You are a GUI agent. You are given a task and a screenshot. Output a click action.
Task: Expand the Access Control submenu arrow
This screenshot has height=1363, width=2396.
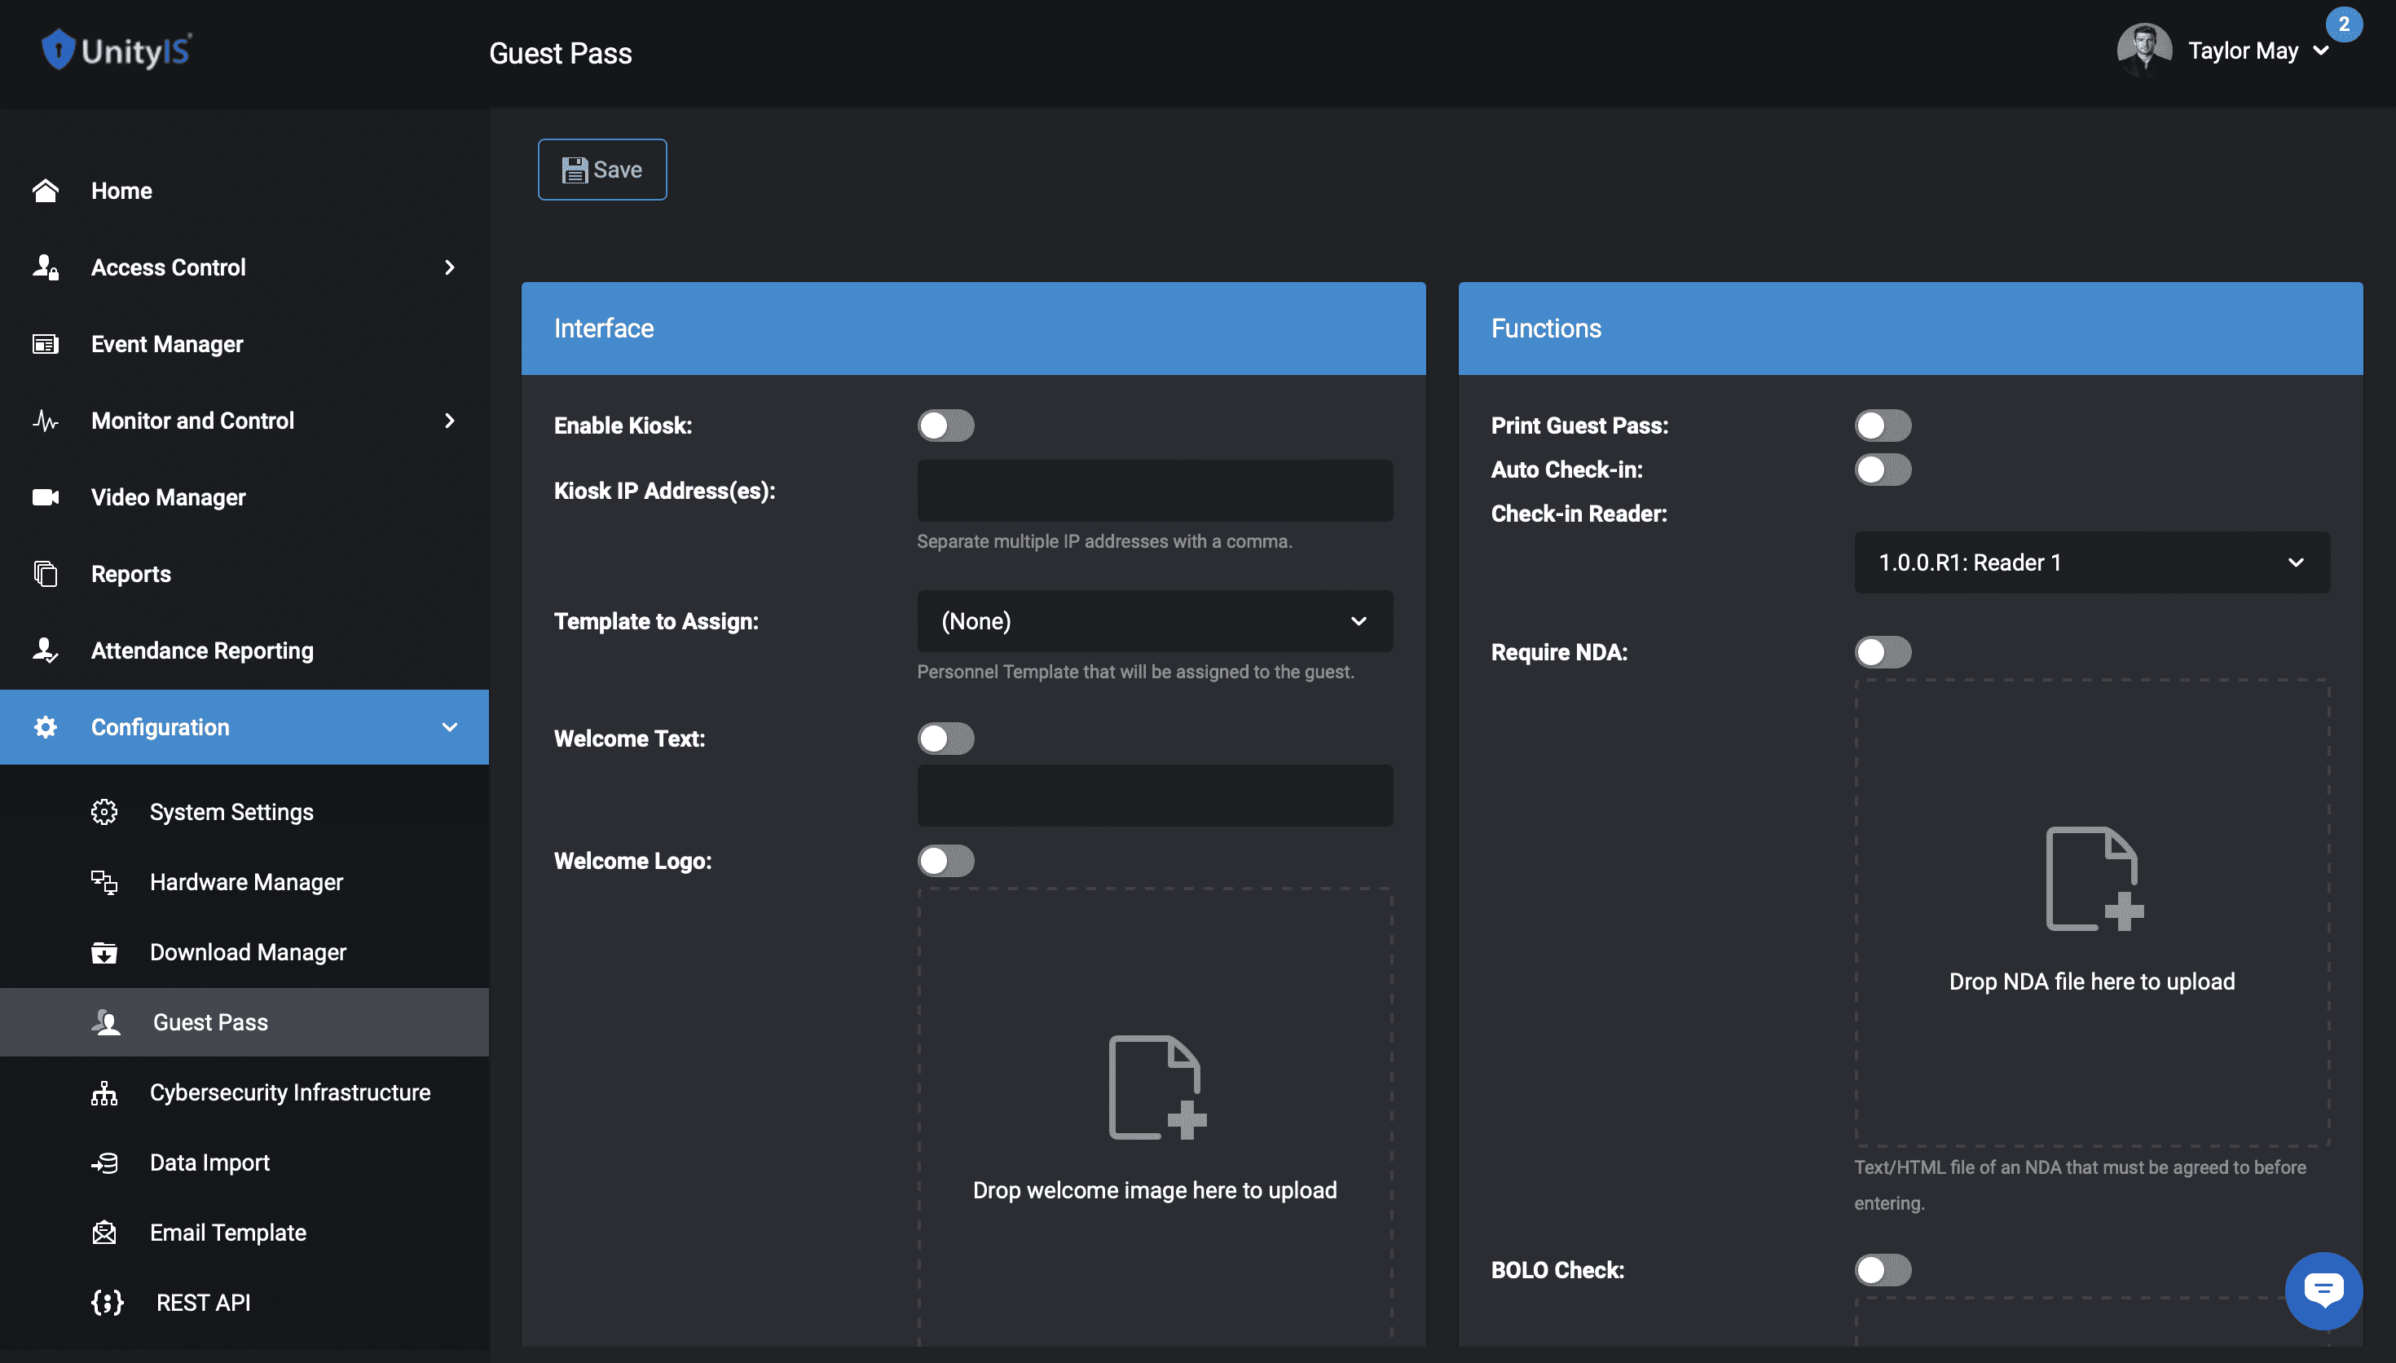point(450,267)
